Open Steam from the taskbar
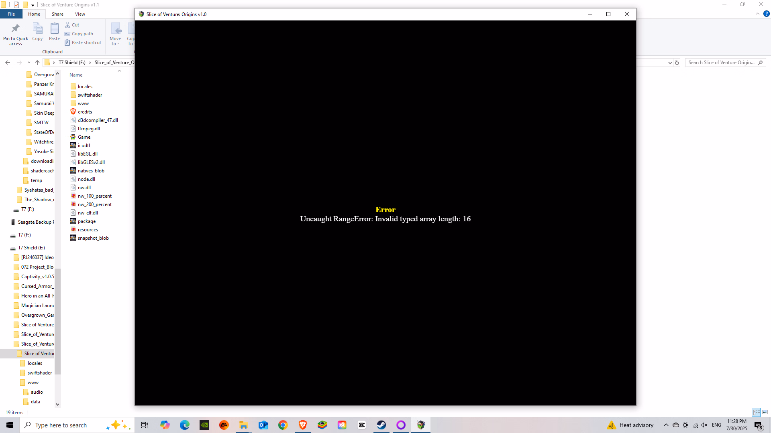The width and height of the screenshot is (771, 433). (381, 425)
